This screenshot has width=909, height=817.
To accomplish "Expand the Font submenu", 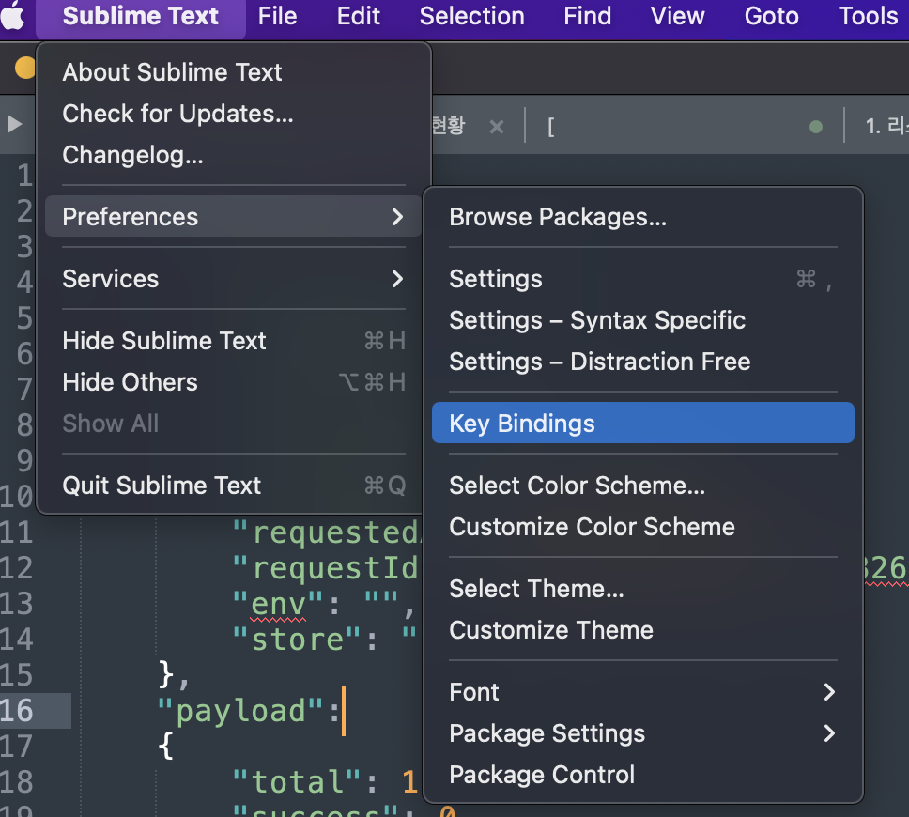I will (643, 692).
